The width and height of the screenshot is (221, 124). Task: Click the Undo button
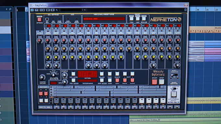tap(110, 81)
